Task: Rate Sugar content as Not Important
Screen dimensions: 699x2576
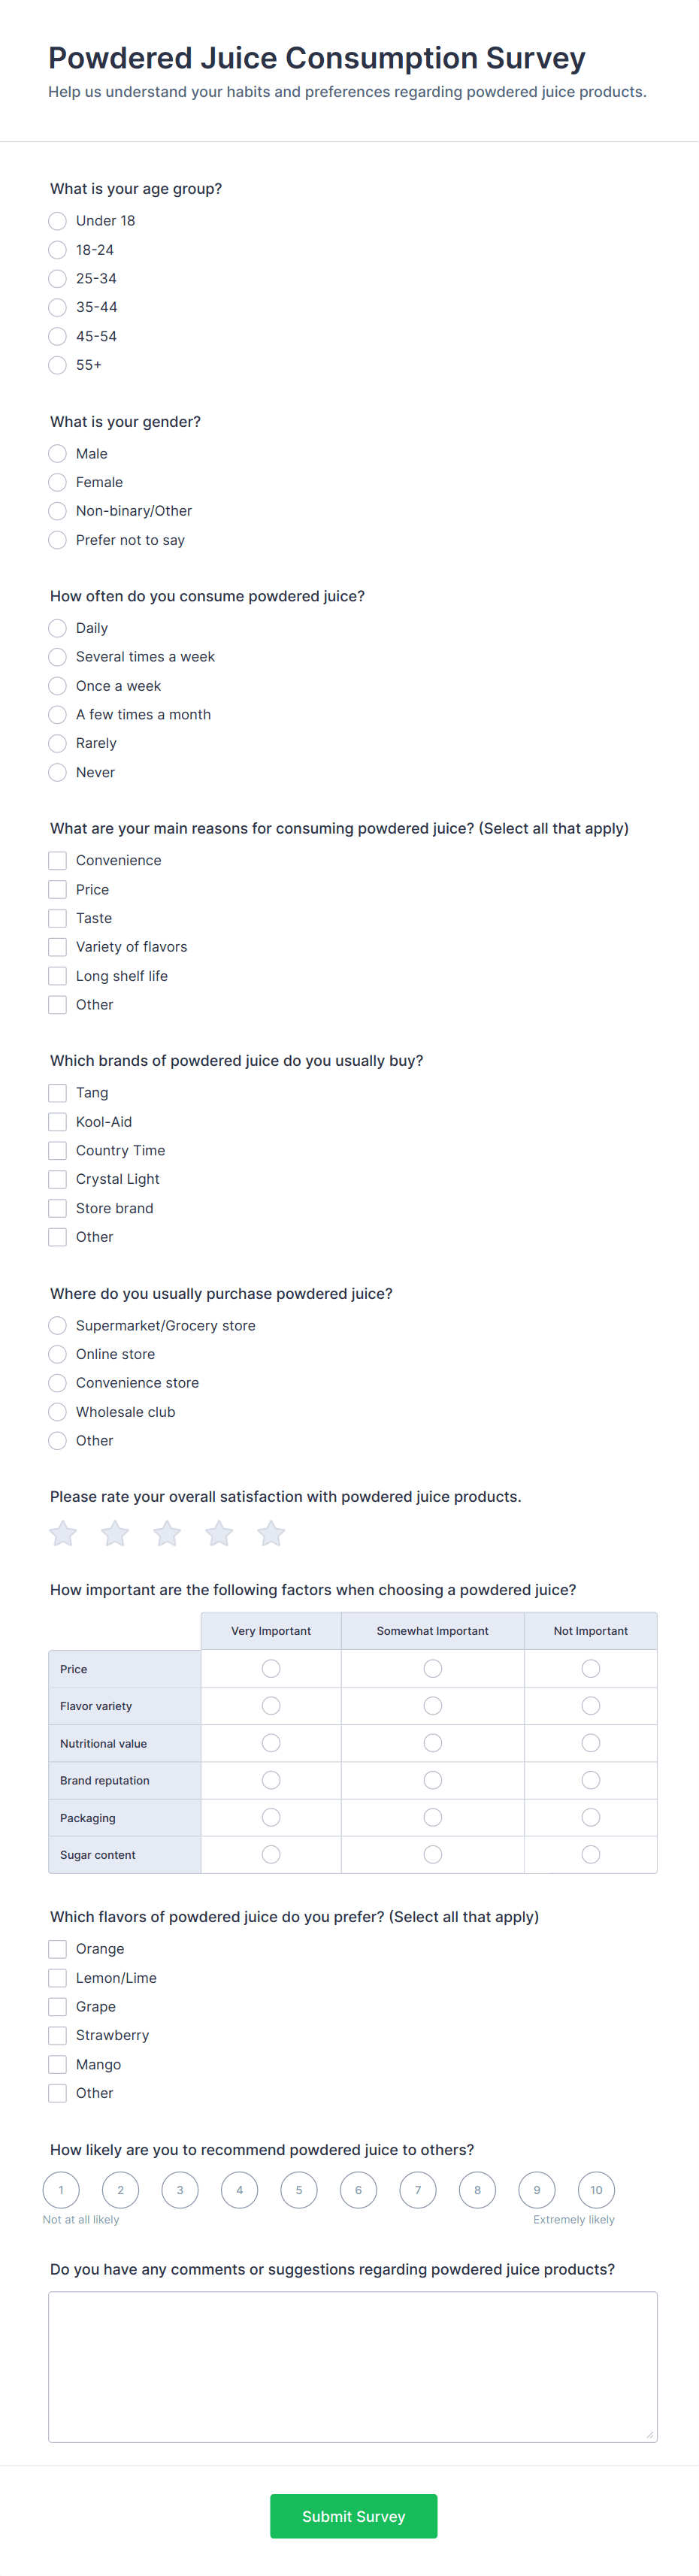Action: pyautogui.click(x=590, y=1854)
